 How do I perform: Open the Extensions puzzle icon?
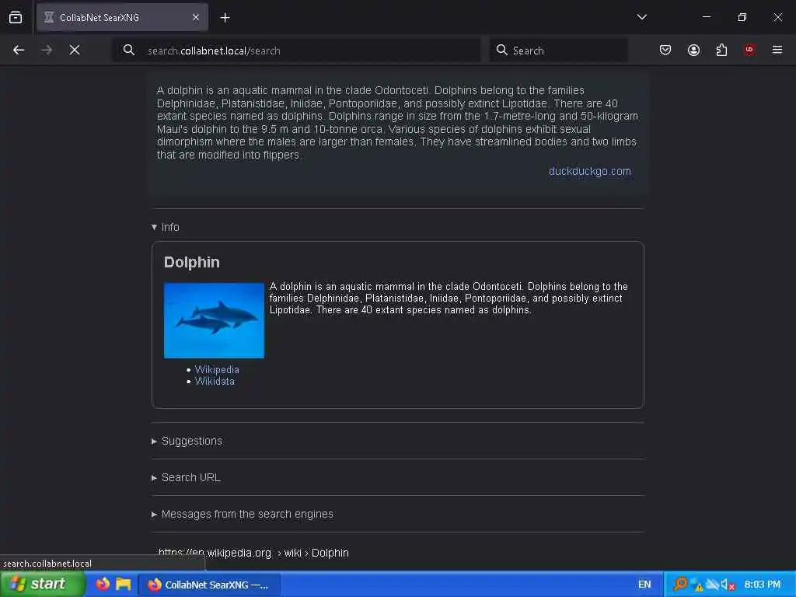pos(721,50)
